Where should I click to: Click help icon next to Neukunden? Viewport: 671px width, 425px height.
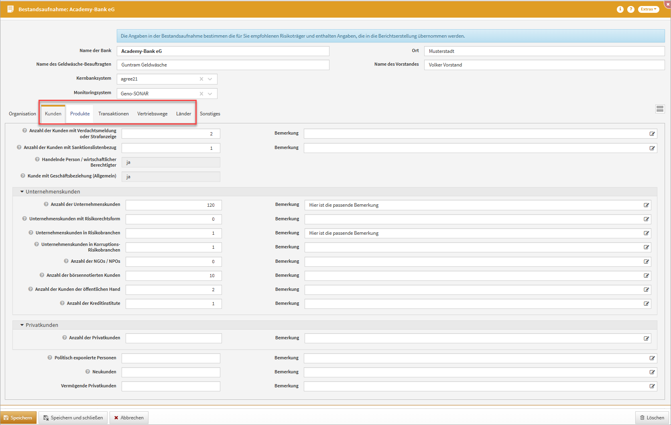[x=87, y=372]
